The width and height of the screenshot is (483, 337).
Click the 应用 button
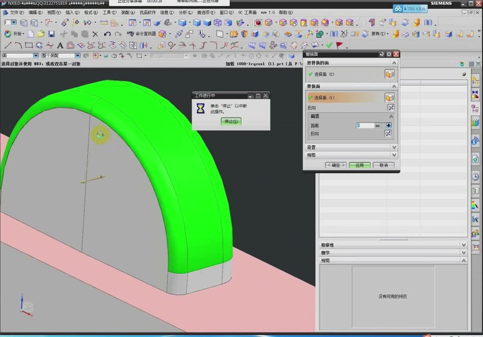[360, 165]
